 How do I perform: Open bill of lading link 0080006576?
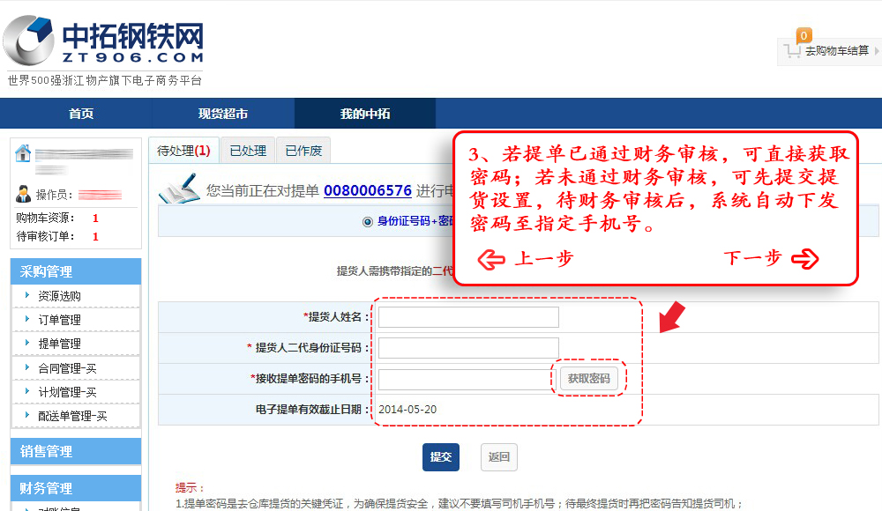coord(367,190)
